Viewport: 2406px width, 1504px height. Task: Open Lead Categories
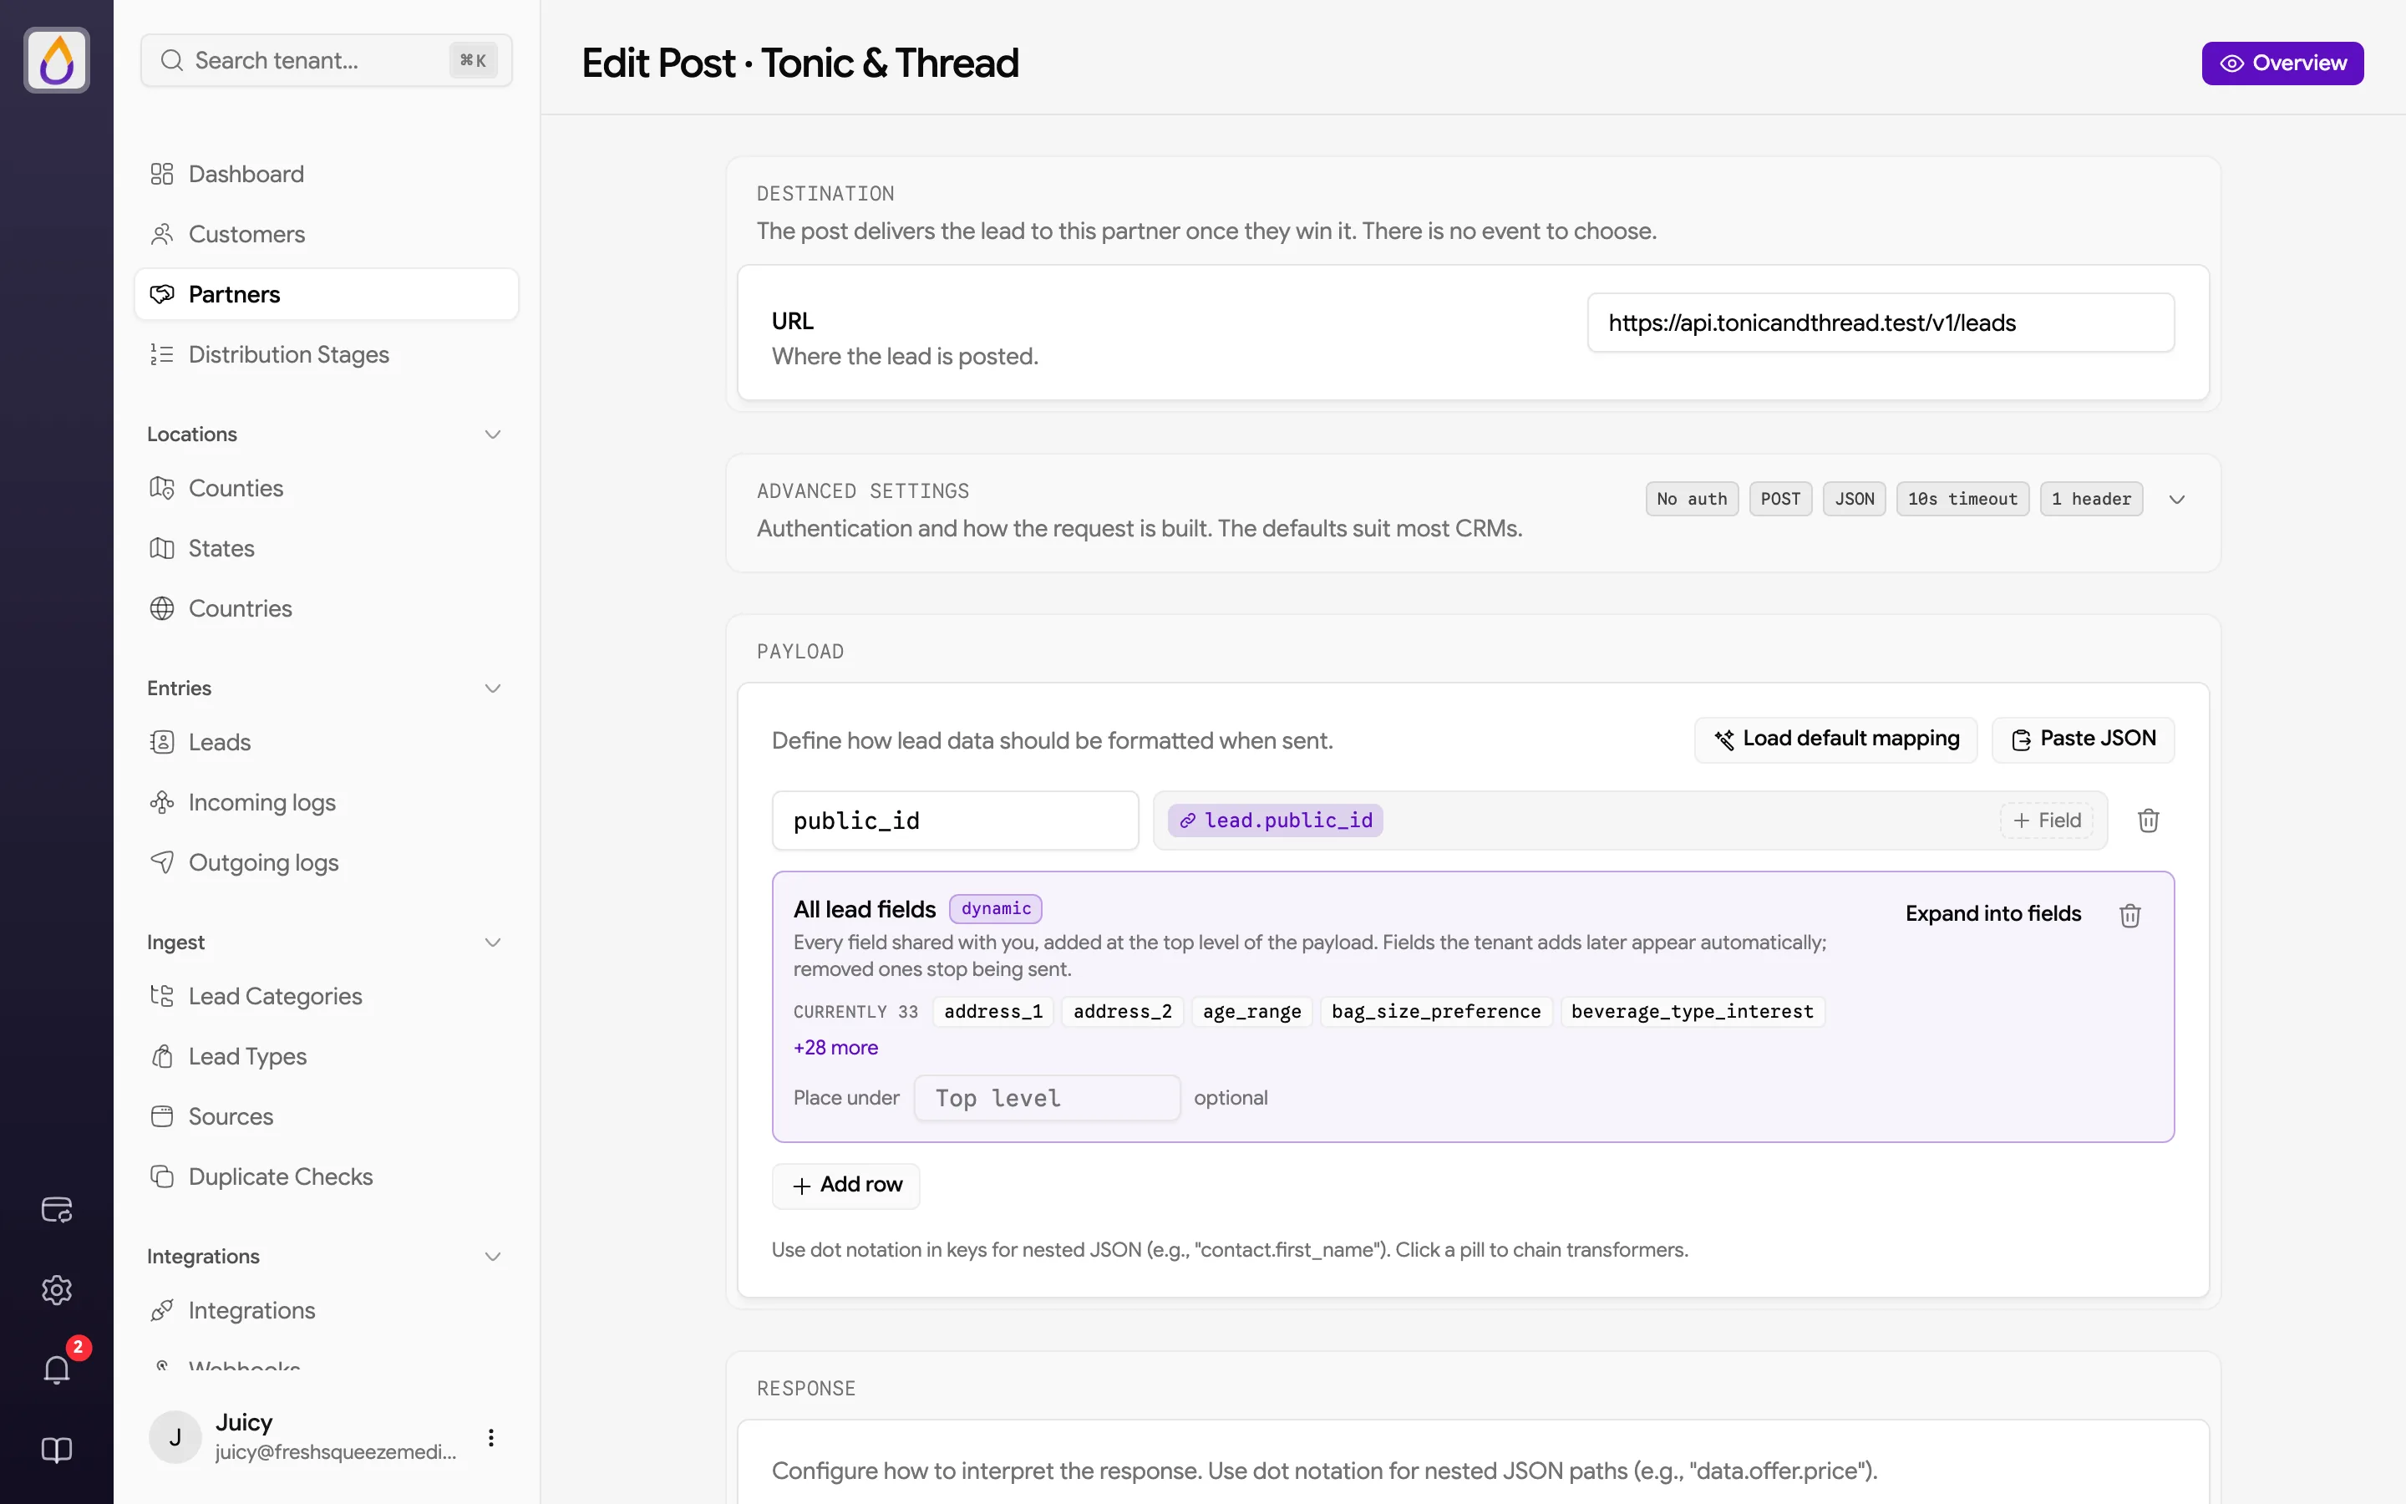326,997
